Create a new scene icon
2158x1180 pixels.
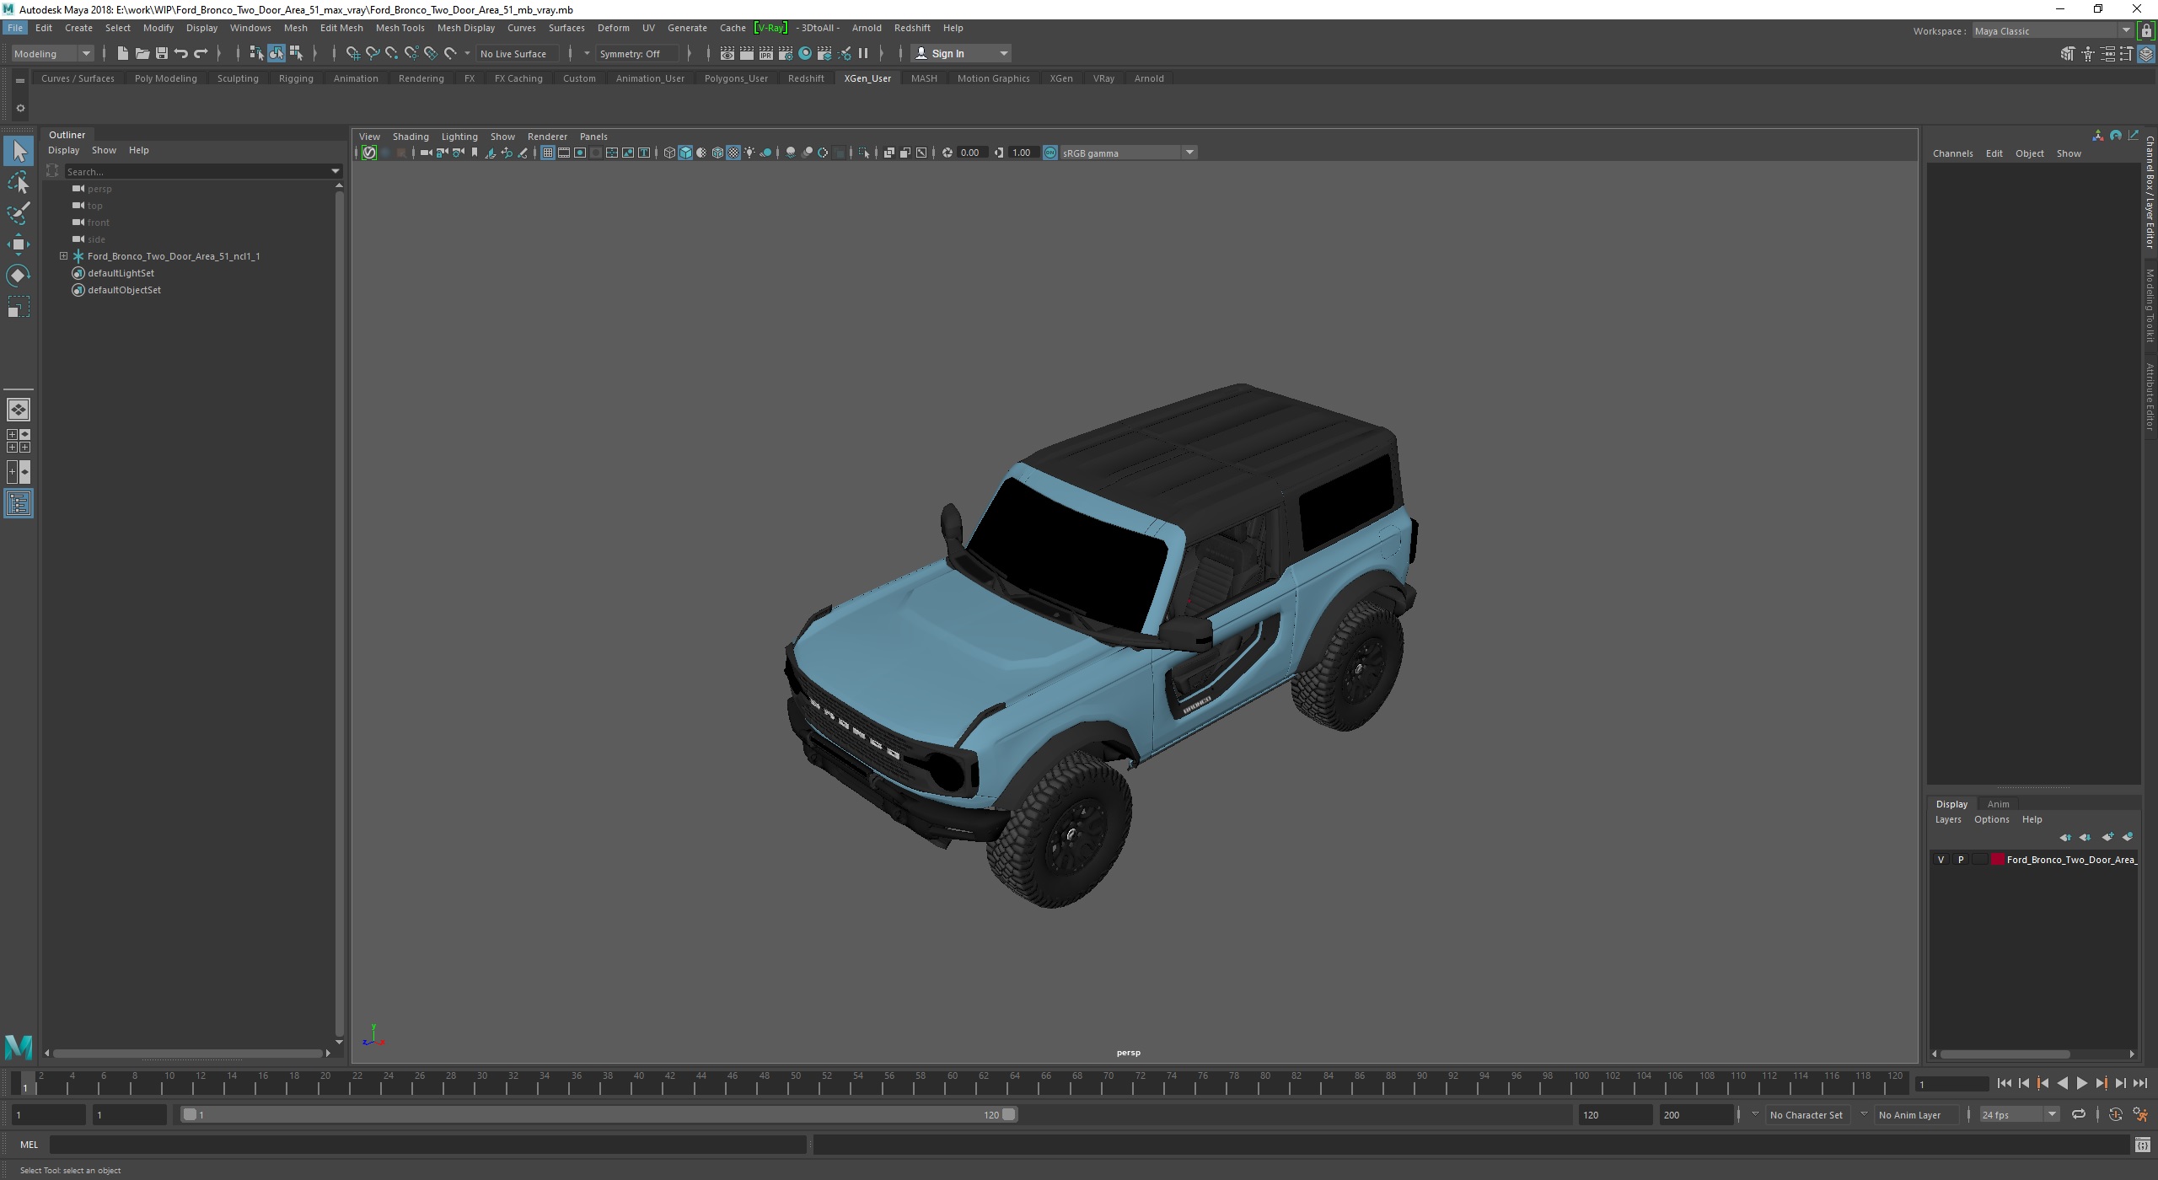click(122, 54)
